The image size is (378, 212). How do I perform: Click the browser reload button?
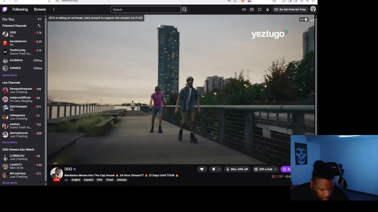16,1
